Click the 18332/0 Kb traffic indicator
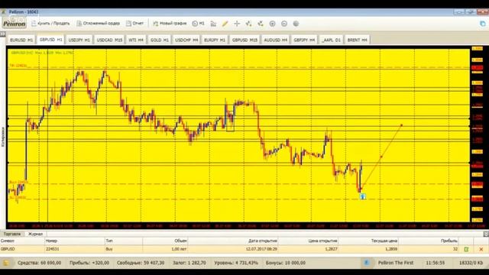This screenshot has width=489, height=275. pyautogui.click(x=471, y=263)
